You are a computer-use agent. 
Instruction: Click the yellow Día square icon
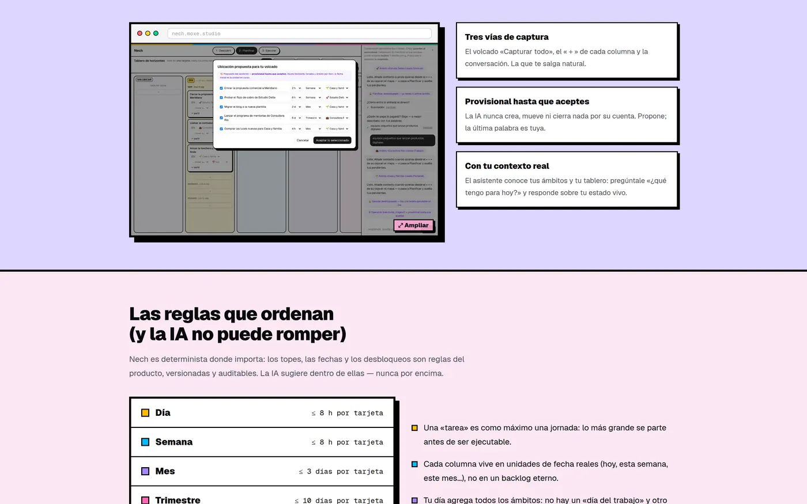tap(145, 413)
